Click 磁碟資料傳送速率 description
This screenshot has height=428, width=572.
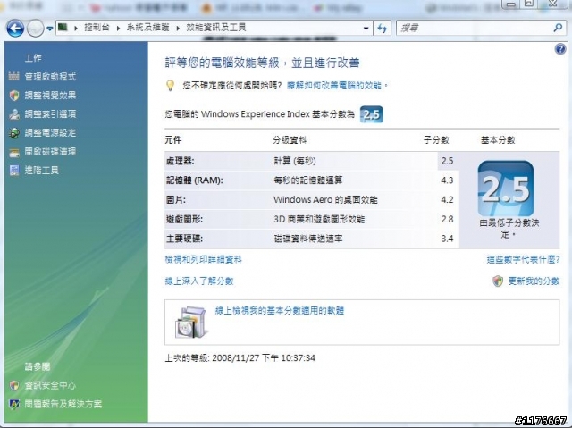point(307,239)
